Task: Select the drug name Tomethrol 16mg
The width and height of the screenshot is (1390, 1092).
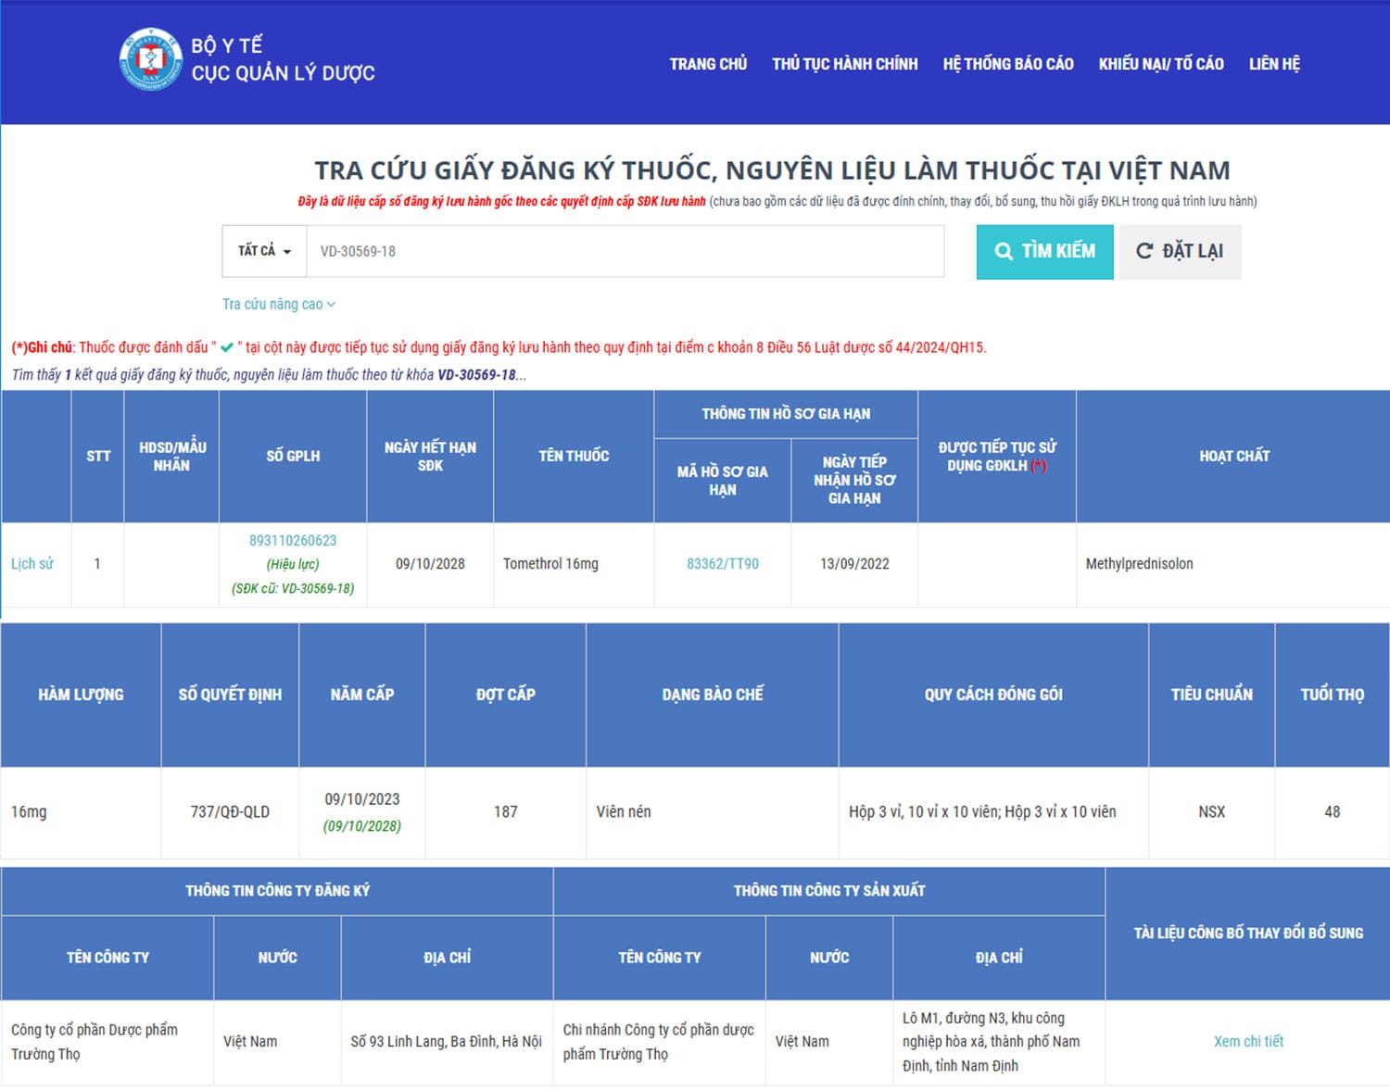Action: click(550, 563)
